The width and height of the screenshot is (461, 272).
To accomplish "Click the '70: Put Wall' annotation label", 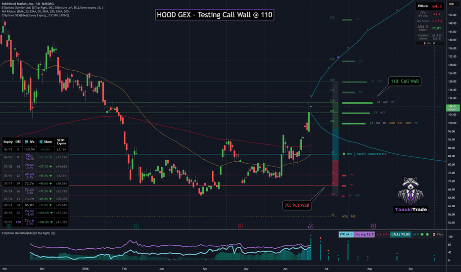I will (297, 205).
